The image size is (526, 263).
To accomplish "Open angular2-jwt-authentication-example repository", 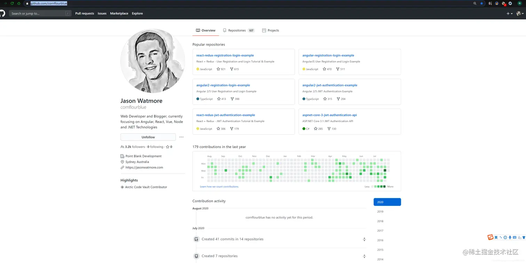I will coord(330,85).
